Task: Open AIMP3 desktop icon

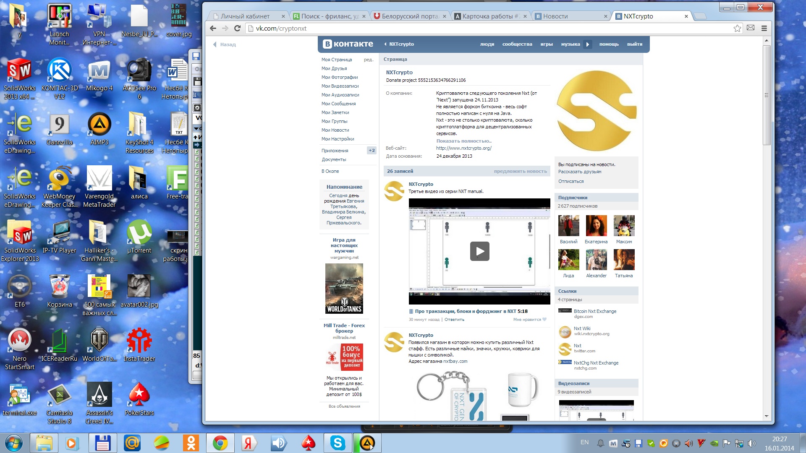Action: point(99,130)
